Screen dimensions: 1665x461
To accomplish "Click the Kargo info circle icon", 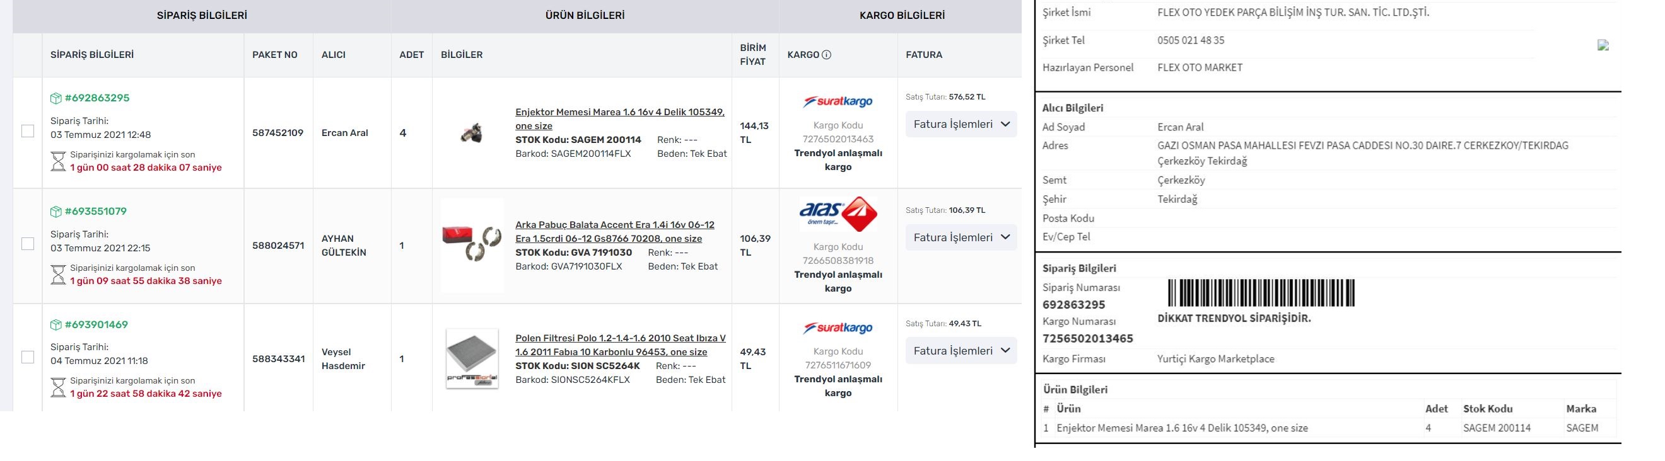I will point(826,55).
